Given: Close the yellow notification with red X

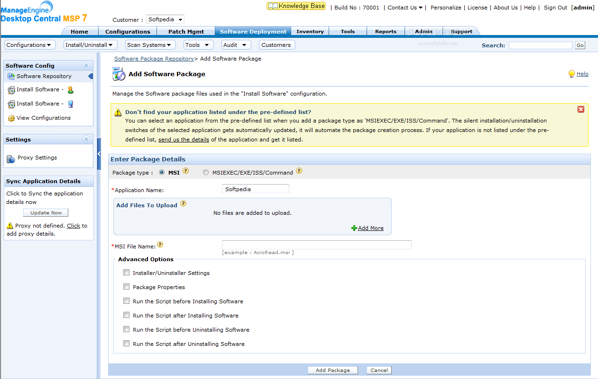Looking at the screenshot, I should 581,109.
